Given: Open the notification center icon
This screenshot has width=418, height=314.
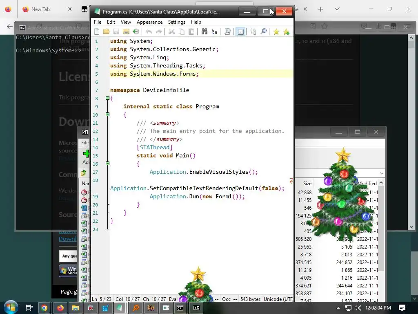Looking at the screenshot, I should pyautogui.click(x=402, y=308).
